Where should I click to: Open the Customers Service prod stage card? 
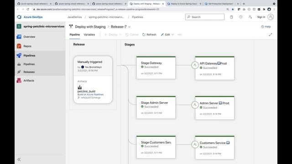[x=215, y=148]
